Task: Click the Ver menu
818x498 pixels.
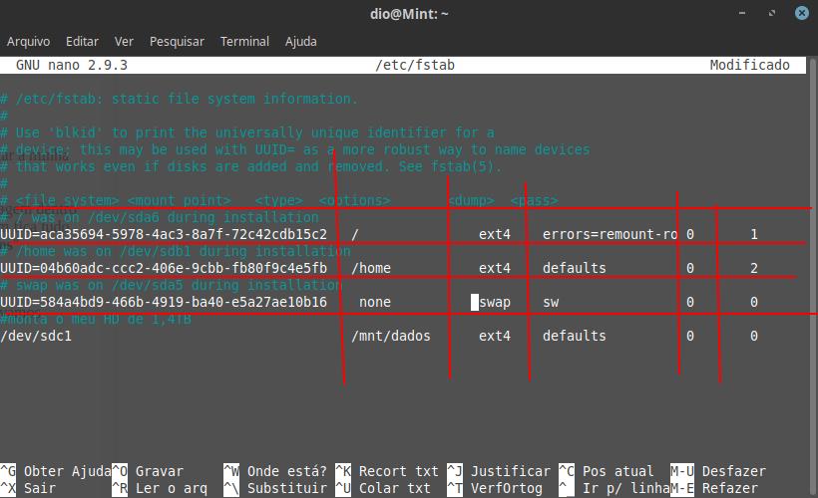Action: click(x=124, y=42)
